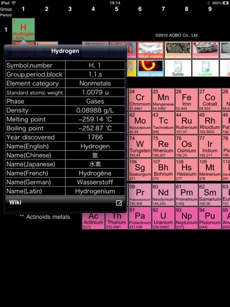Tap the Osmium (Os) element tile
Viewport: 230px width, 307px height.
click(187, 146)
